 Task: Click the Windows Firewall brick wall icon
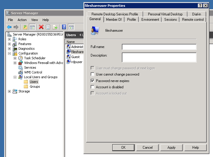point(20,63)
